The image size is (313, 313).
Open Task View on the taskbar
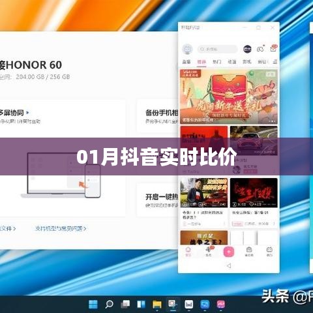[x=125, y=305]
